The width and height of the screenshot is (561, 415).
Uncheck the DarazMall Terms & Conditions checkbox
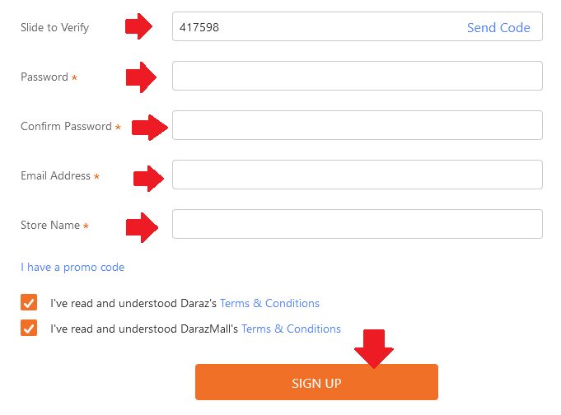coord(29,329)
